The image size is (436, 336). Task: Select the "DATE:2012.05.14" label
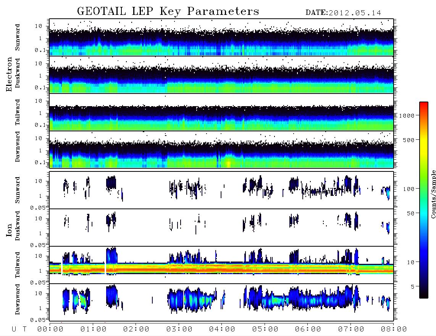[x=343, y=13]
